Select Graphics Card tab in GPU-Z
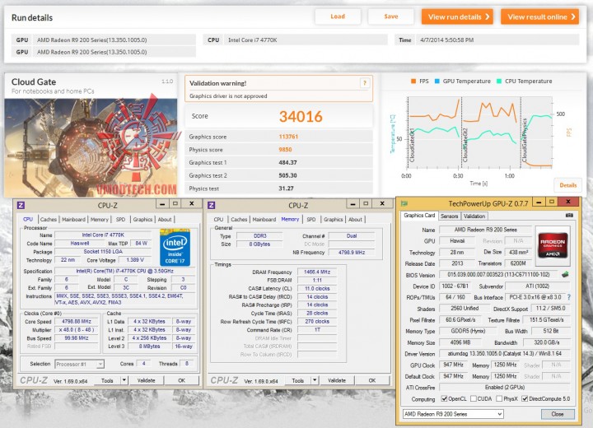Image resolution: width=593 pixels, height=428 pixels. point(419,216)
